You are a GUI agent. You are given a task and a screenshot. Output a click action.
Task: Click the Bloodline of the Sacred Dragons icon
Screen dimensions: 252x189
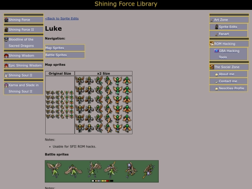pos(6,39)
